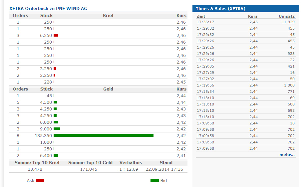
Task: Click the '228' Stück value
Action: [x=48, y=82]
